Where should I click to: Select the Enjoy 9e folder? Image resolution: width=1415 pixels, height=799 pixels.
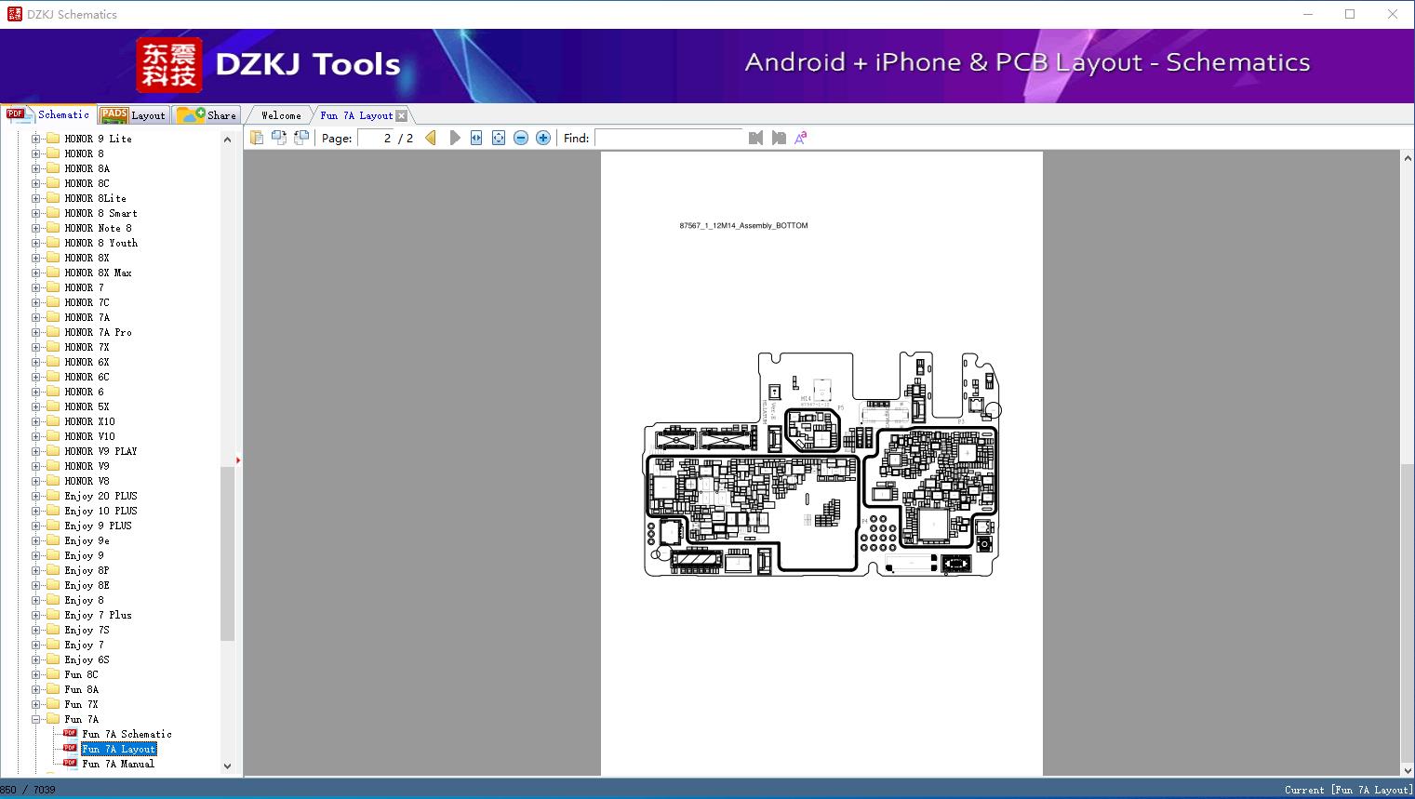coord(87,540)
